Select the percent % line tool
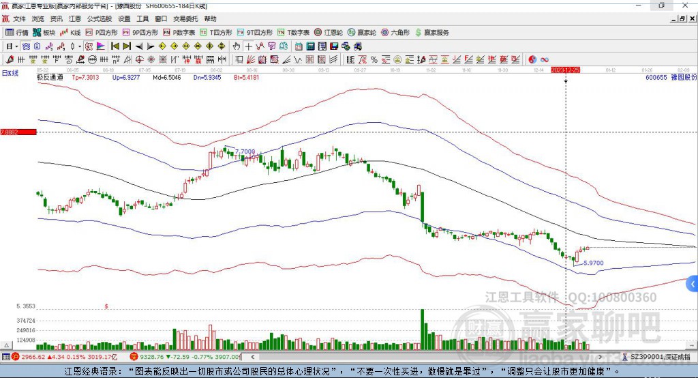This screenshot has width=698, height=378. 374,60
